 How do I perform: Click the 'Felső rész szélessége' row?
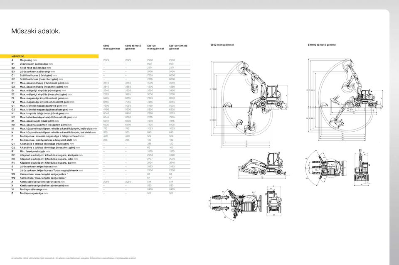(x=95, y=68)
